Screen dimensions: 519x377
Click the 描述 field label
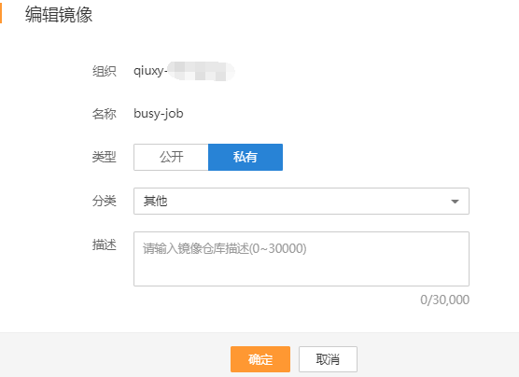(x=105, y=244)
